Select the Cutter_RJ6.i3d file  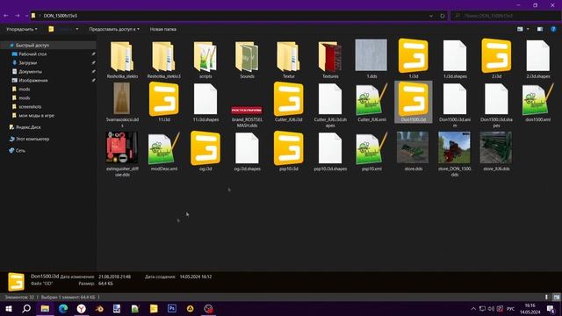pos(289,103)
